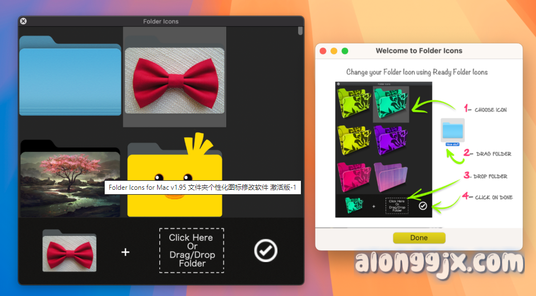
Task: Click the vertical scrollbar in icon list
Action: 300,31
